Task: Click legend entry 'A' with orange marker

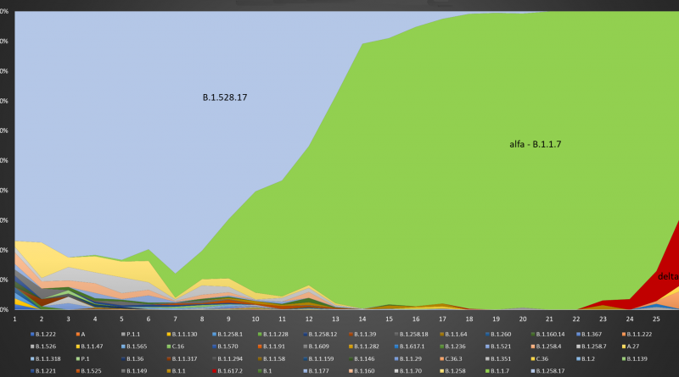Action: (x=80, y=334)
